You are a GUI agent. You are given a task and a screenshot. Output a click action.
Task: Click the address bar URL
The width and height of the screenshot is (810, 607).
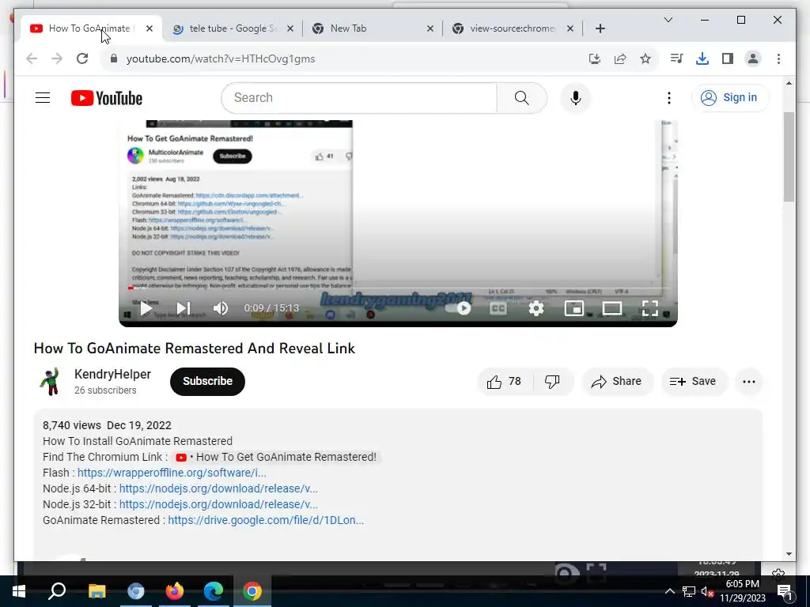[x=221, y=58]
